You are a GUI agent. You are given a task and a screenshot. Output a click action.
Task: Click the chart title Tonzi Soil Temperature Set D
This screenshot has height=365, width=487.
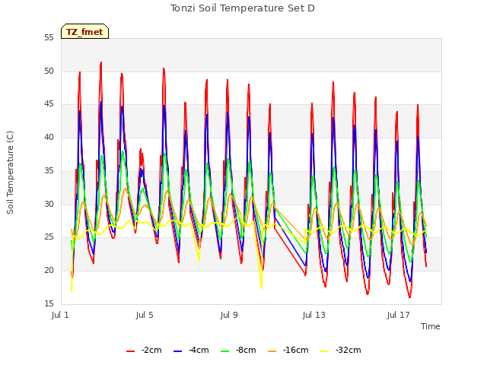pyautogui.click(x=243, y=8)
